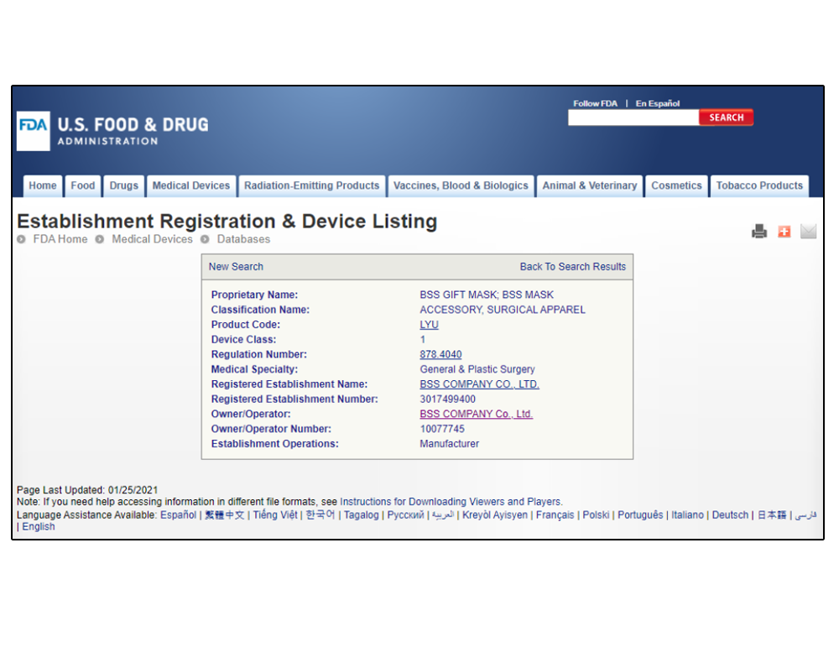Viewport: 839px width, 663px height.
Task: Click owner/operator number 10077745
Action: (442, 429)
